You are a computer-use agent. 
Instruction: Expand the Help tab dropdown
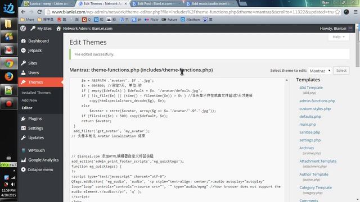coord(339,37)
